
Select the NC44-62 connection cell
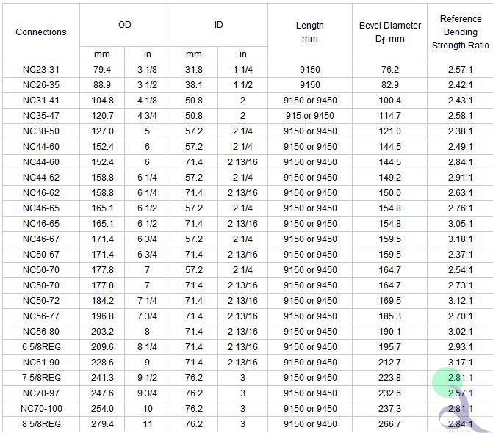click(x=41, y=178)
